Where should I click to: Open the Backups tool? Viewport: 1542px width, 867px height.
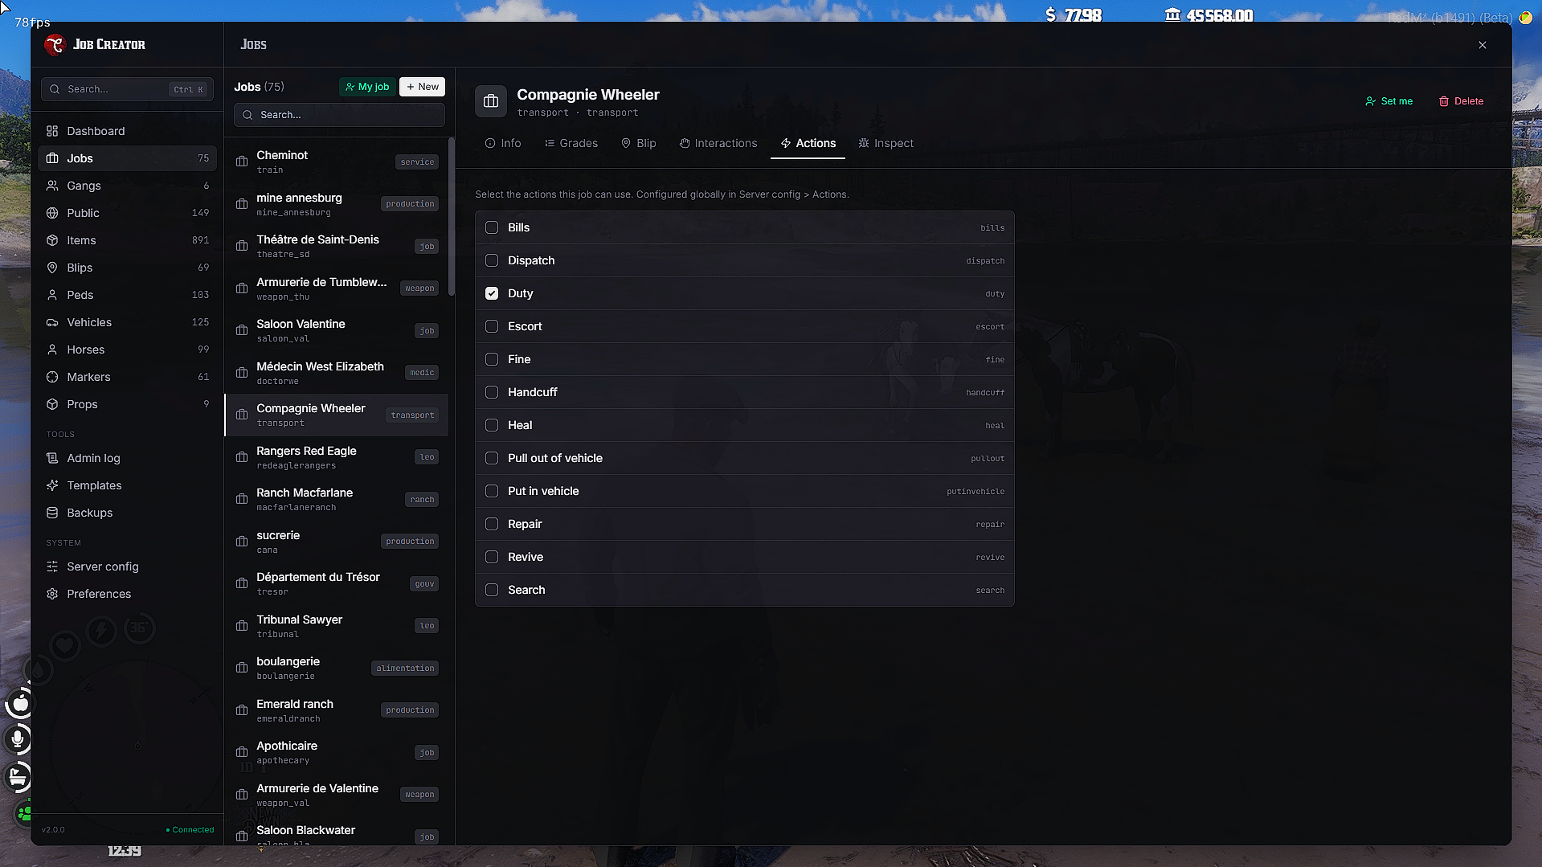click(127, 513)
